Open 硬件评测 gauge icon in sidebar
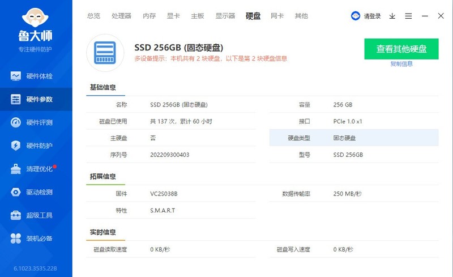The width and height of the screenshot is (453, 277). click(x=16, y=122)
